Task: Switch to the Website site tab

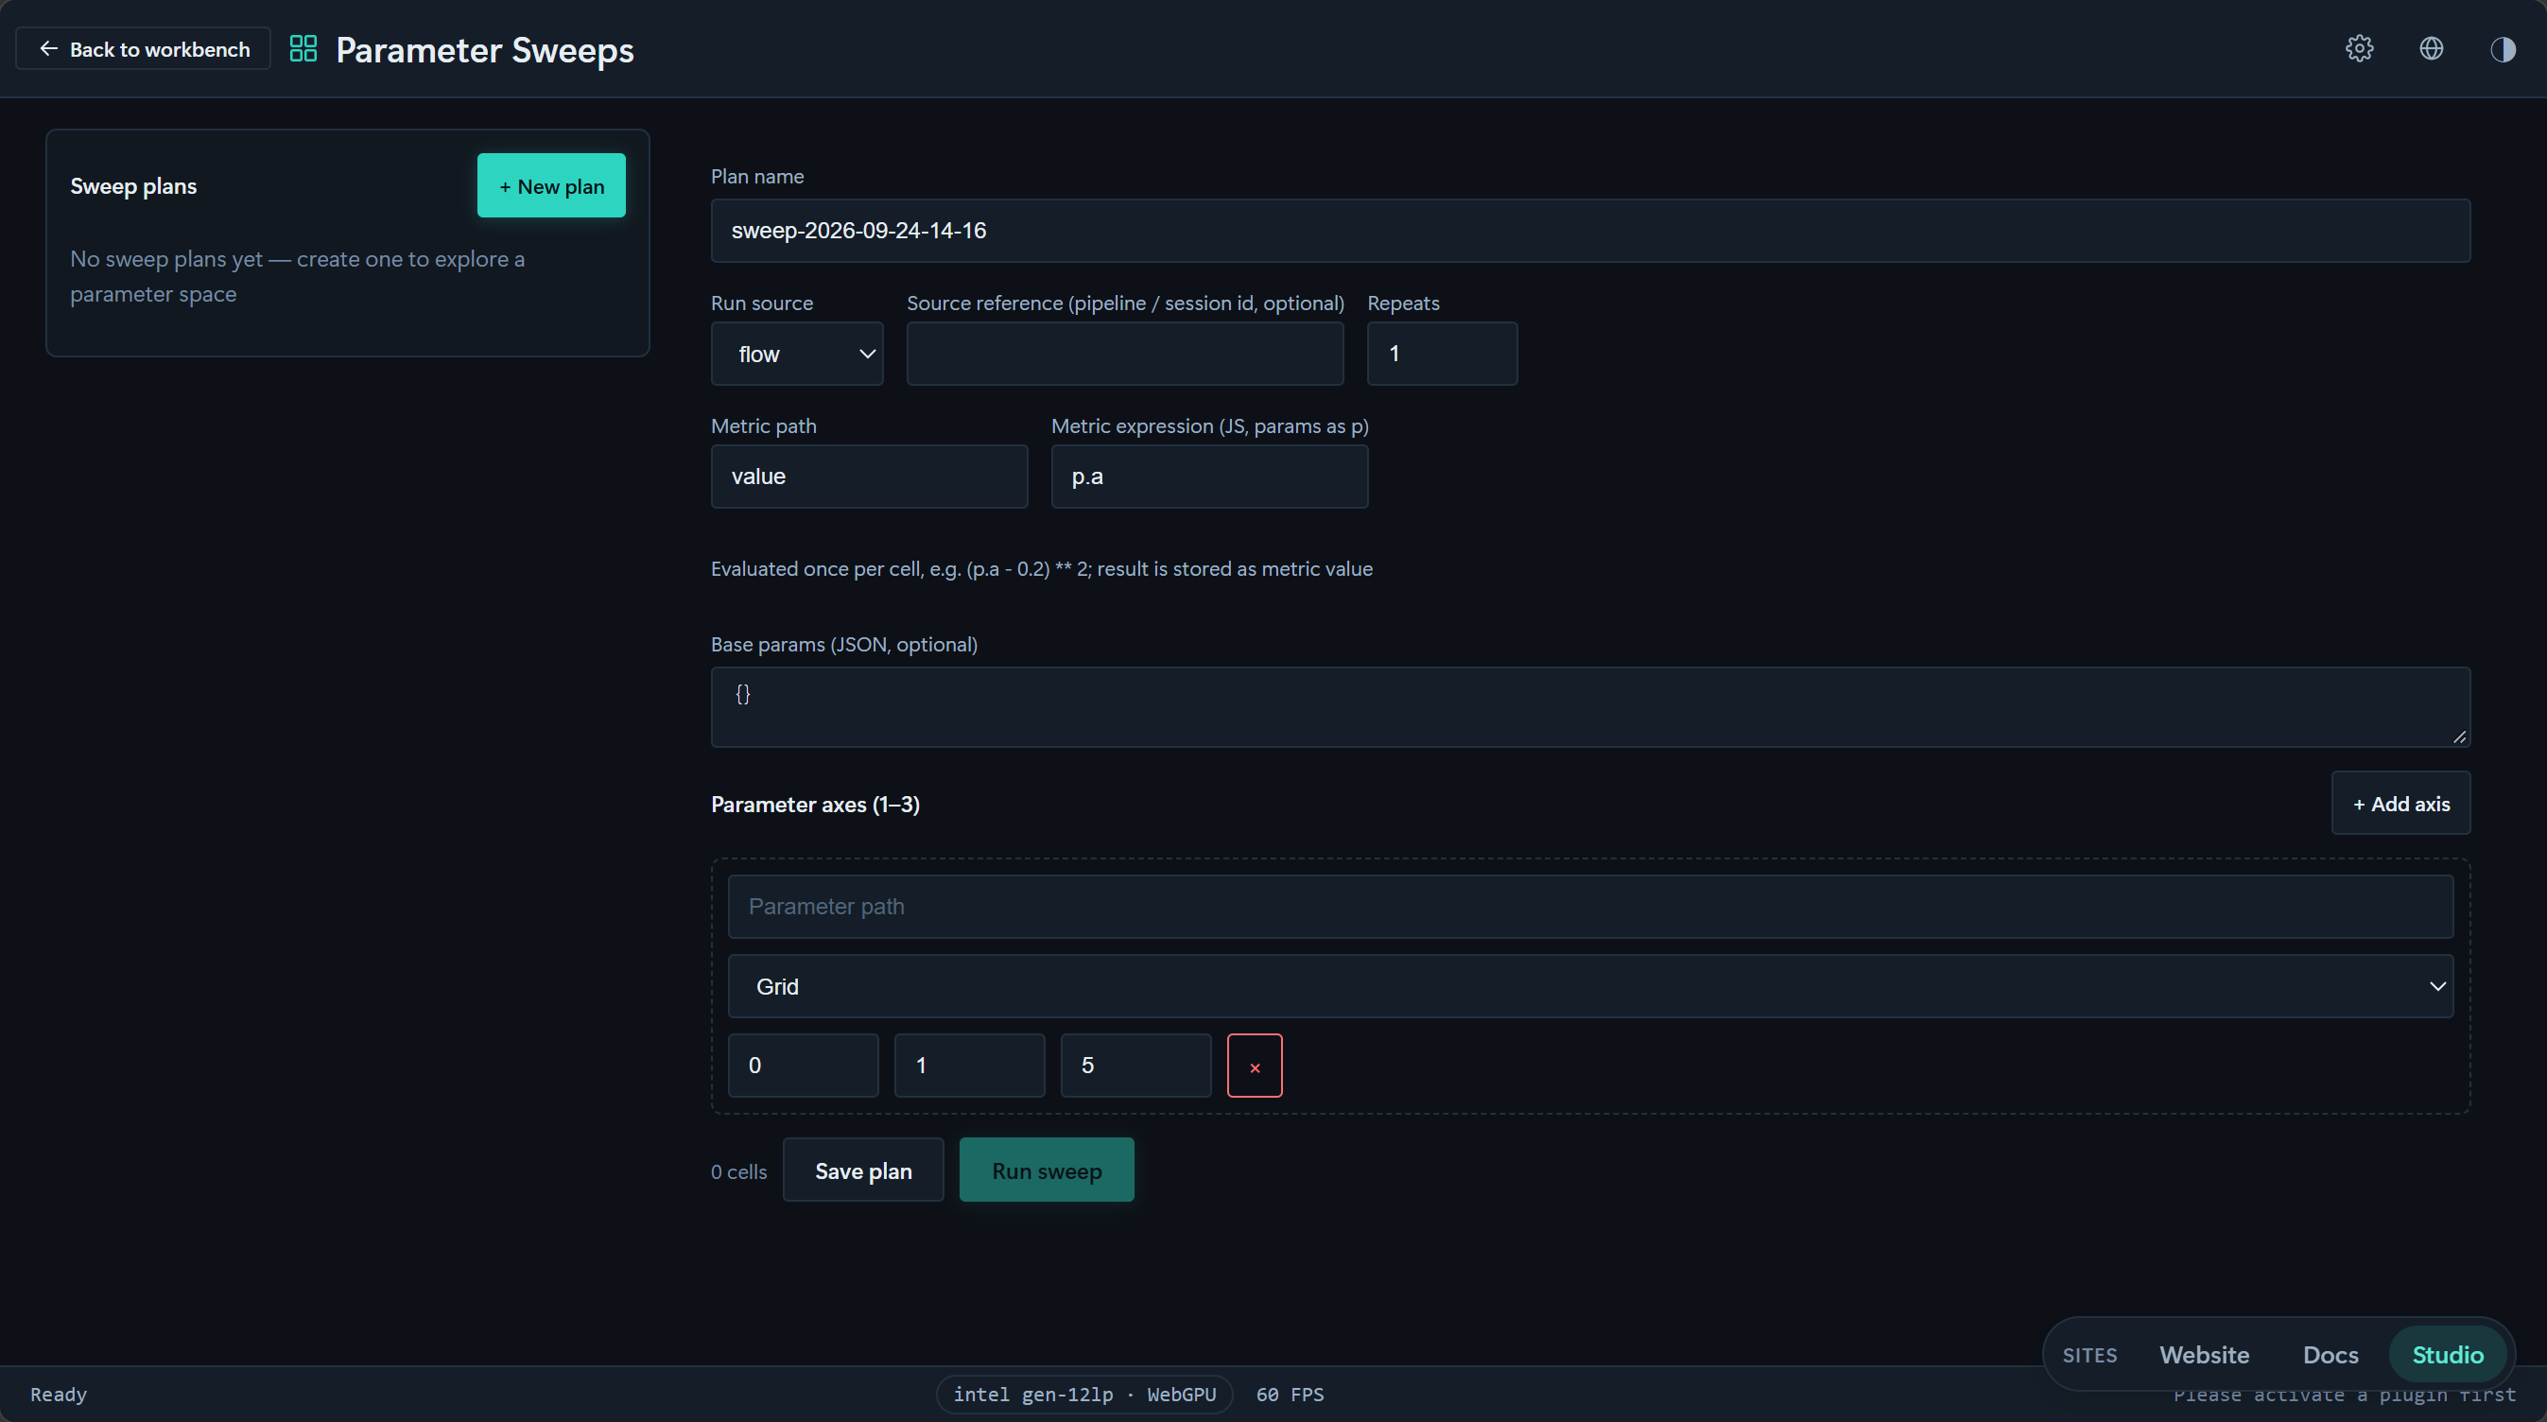Action: click(x=2204, y=1354)
